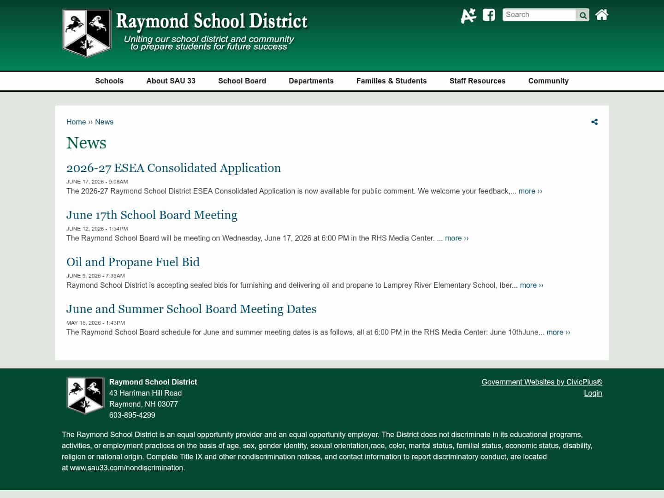Click 'more' link for June 17th meeting summary

click(x=456, y=238)
